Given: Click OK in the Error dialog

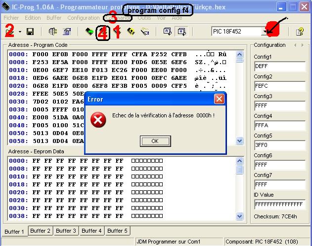Looking at the screenshot, I should (155, 141).
